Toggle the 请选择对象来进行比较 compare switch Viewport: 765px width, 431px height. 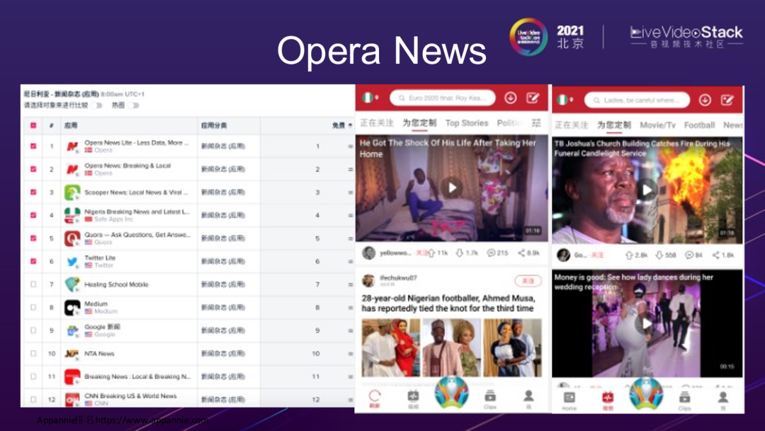pyautogui.click(x=97, y=105)
